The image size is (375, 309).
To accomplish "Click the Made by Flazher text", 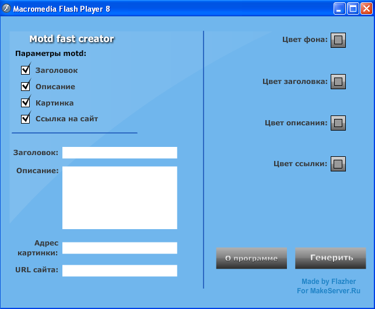I will 328,281.
